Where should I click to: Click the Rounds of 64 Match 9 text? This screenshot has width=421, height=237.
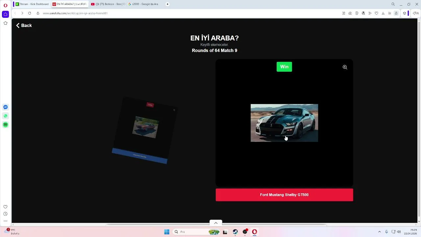[x=214, y=50]
